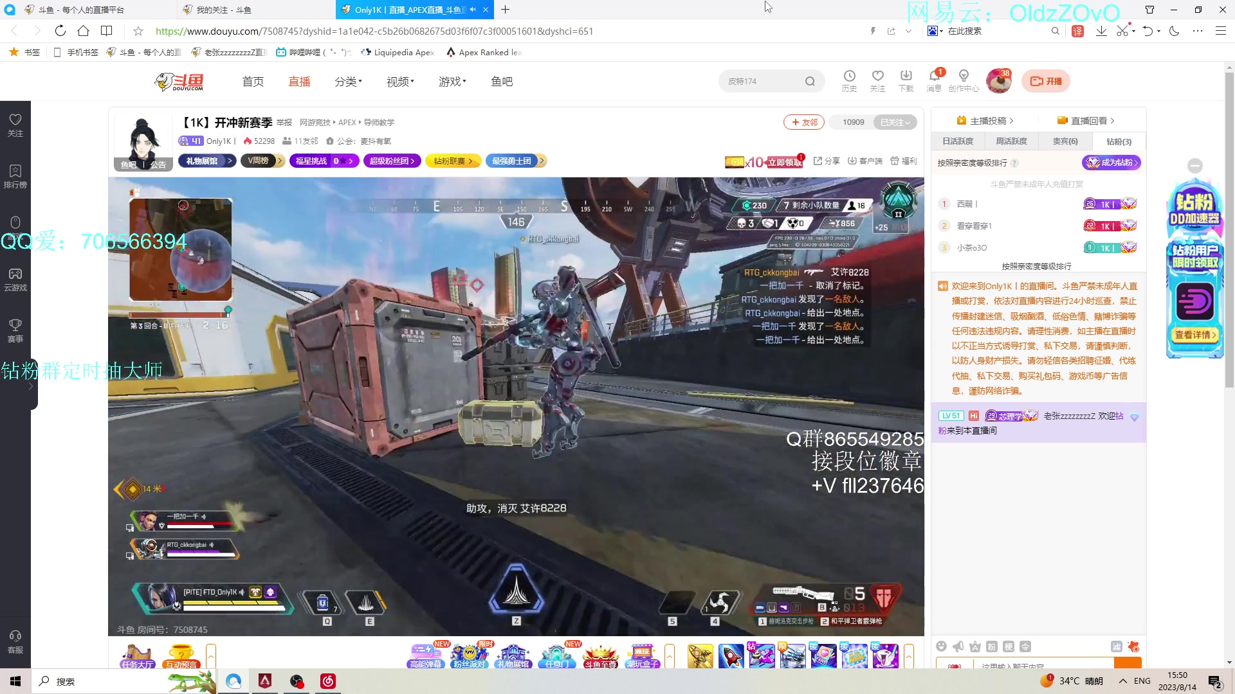This screenshot has height=694, width=1235.
Task: Open 直播回看 link
Action: point(1086,121)
